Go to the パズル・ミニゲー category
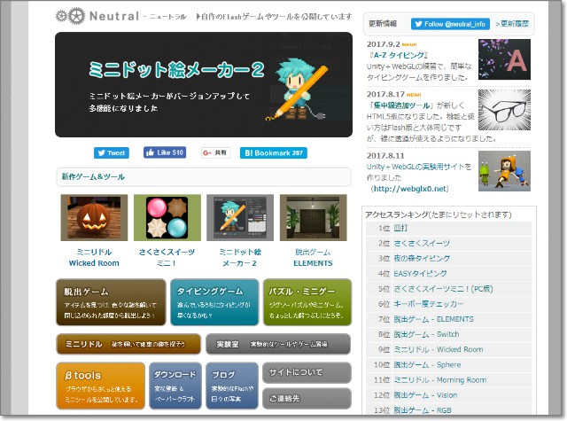This screenshot has width=567, height=421. [x=307, y=301]
